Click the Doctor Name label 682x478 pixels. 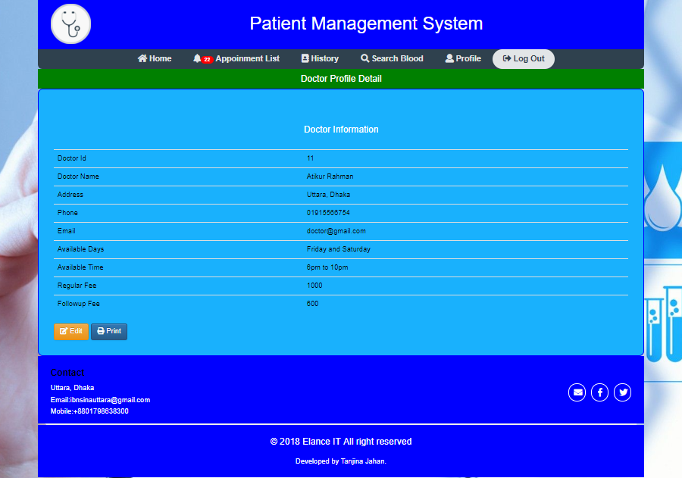tap(78, 177)
